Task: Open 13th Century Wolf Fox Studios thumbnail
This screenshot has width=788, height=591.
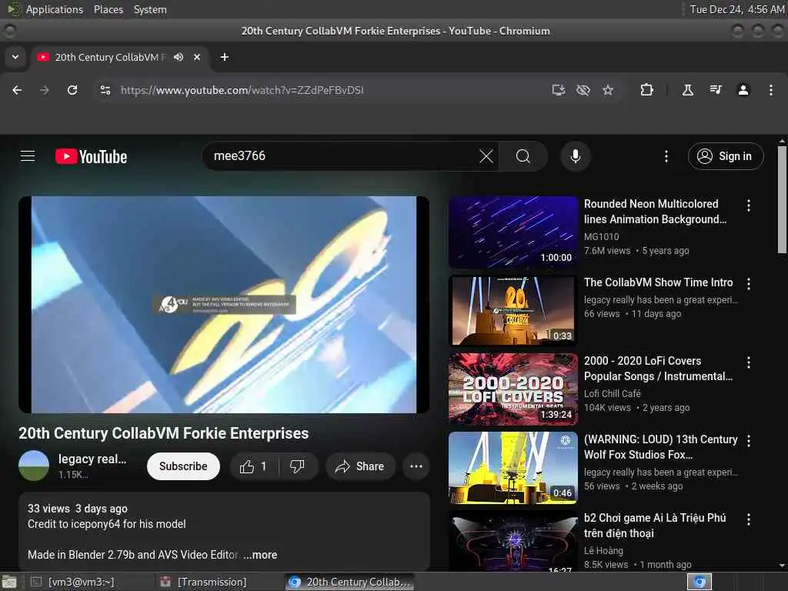Action: pos(513,467)
